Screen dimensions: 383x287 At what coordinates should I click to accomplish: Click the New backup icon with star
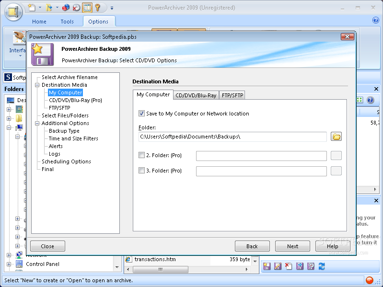pyautogui.click(x=267, y=266)
